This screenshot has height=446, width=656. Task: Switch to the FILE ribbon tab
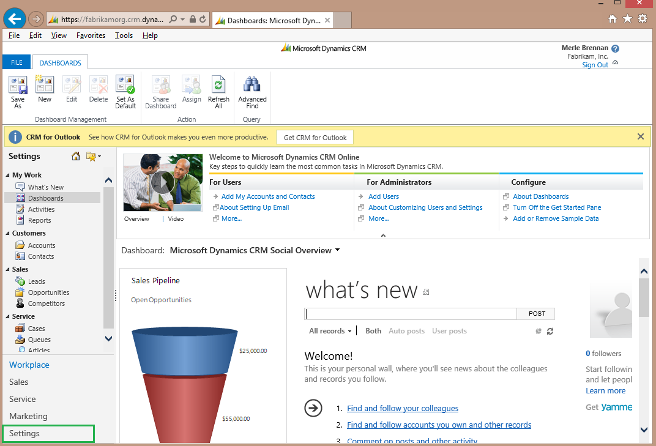click(16, 62)
